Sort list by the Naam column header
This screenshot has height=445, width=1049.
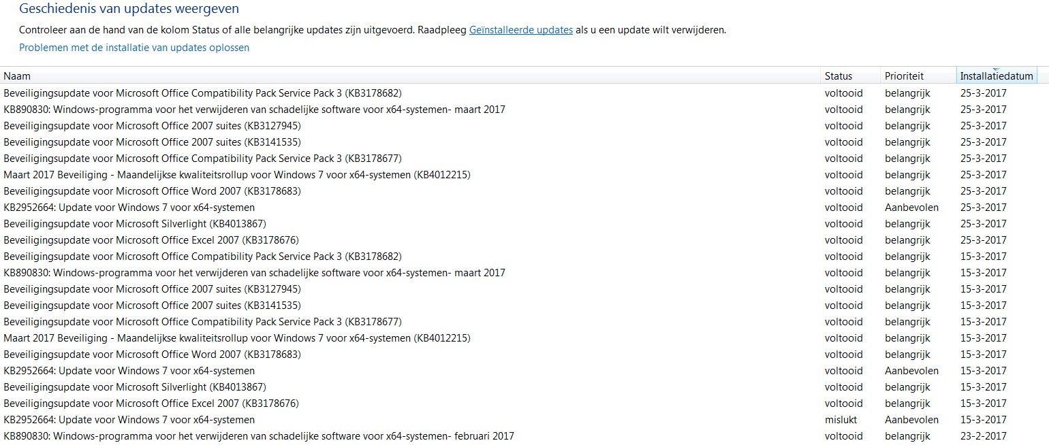point(410,76)
